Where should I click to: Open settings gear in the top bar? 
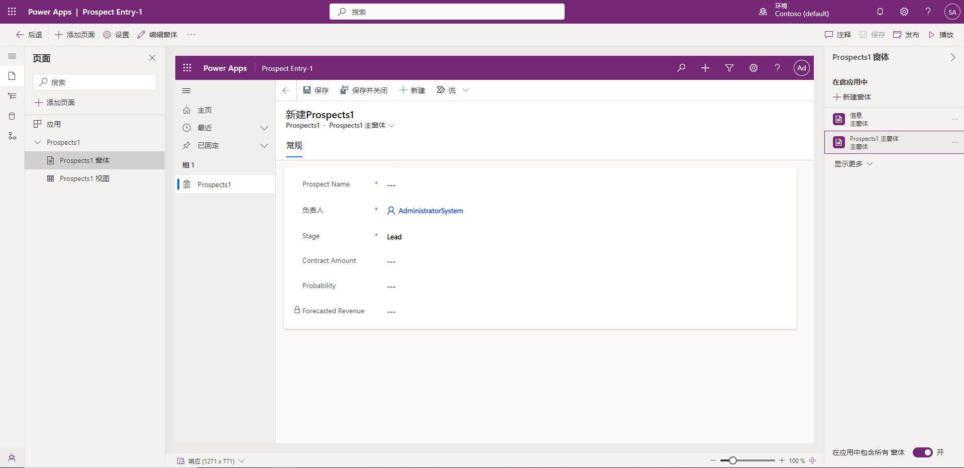904,12
